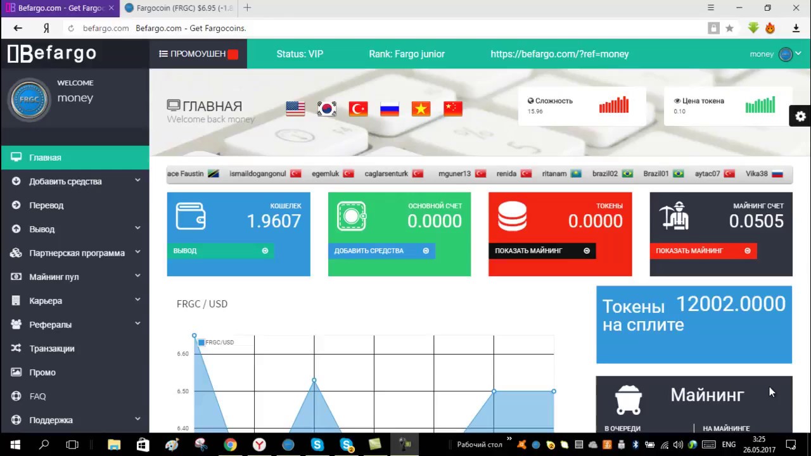Click the coin stack icon on Токены card
The image size is (811, 456).
coord(512,216)
